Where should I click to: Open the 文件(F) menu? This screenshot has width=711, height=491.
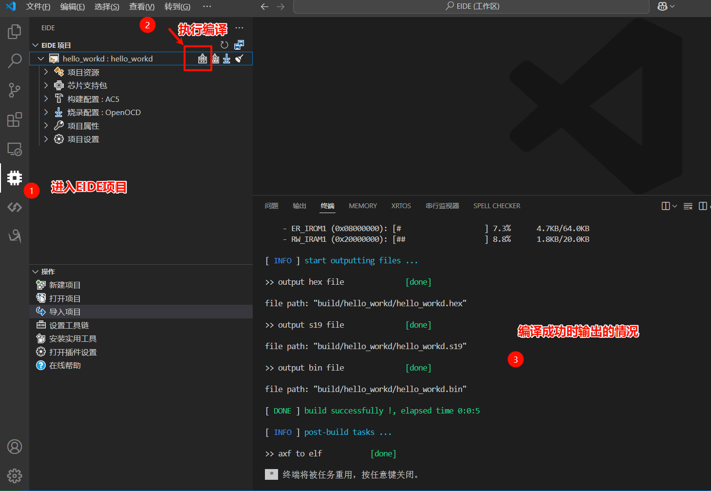(38, 6)
